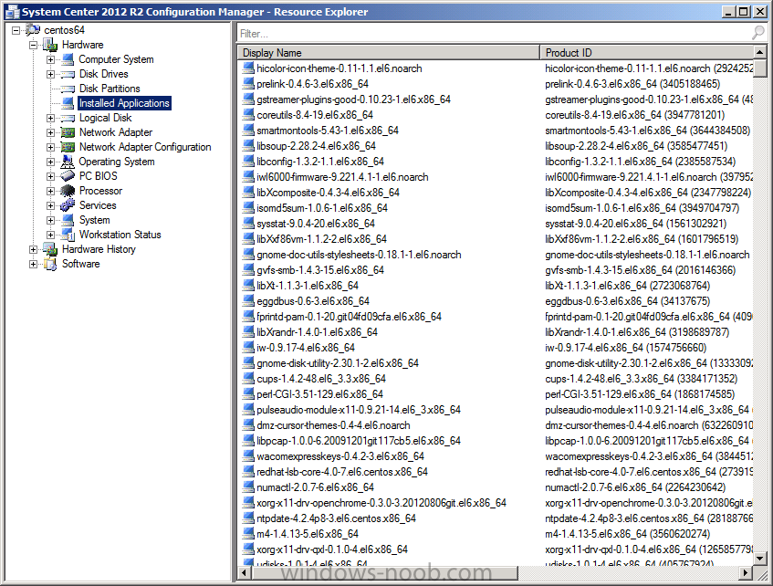This screenshot has width=773, height=586.
Task: Click the System tree icon
Action: pyautogui.click(x=68, y=220)
